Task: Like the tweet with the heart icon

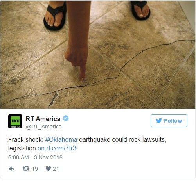Action: point(48,168)
